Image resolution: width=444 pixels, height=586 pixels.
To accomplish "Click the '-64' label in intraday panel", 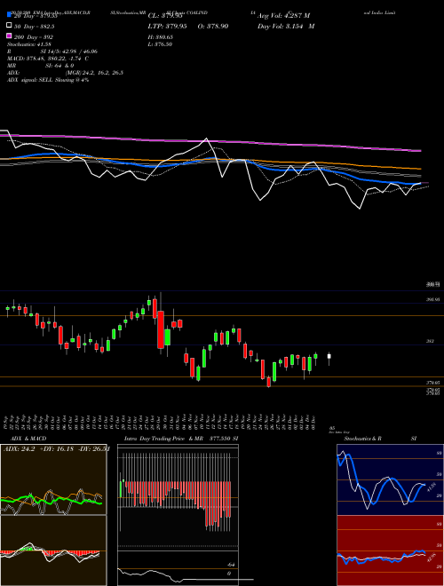I will point(229,565).
